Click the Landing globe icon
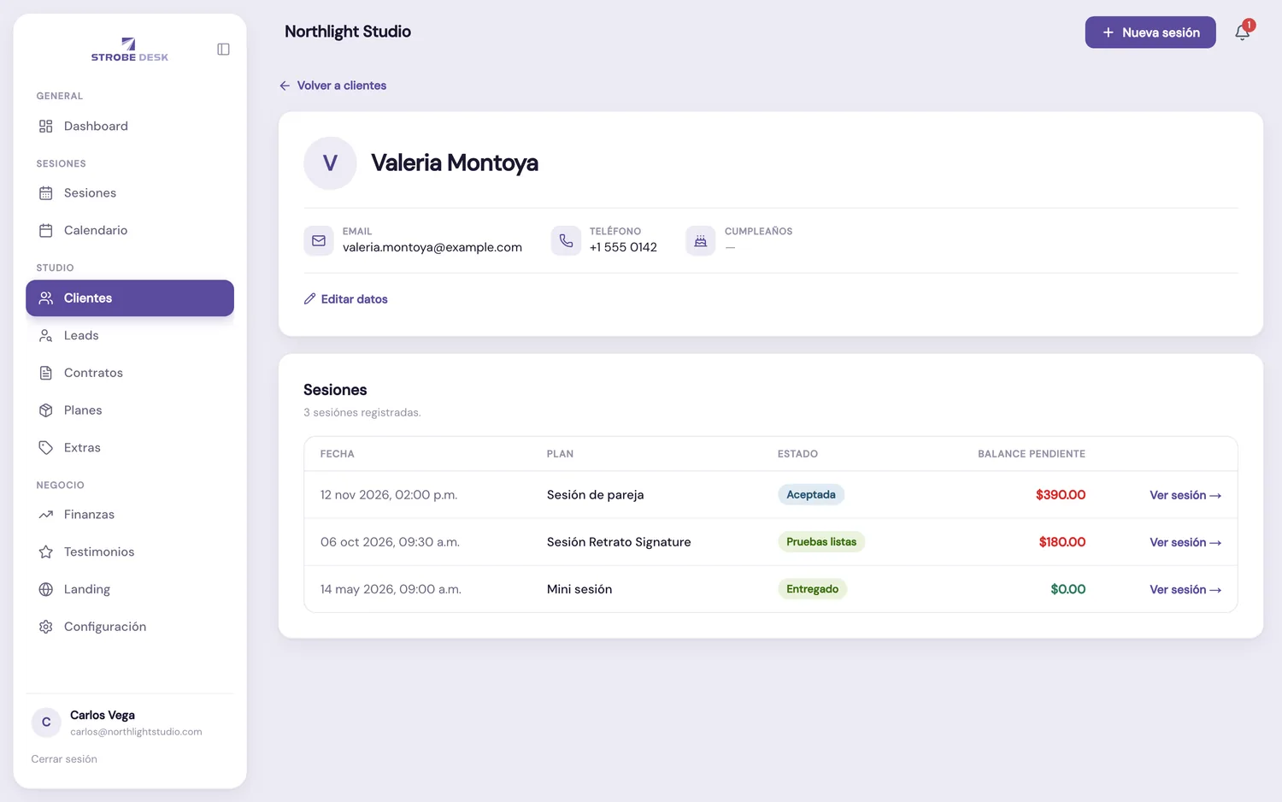Image resolution: width=1282 pixels, height=802 pixels. (46, 589)
